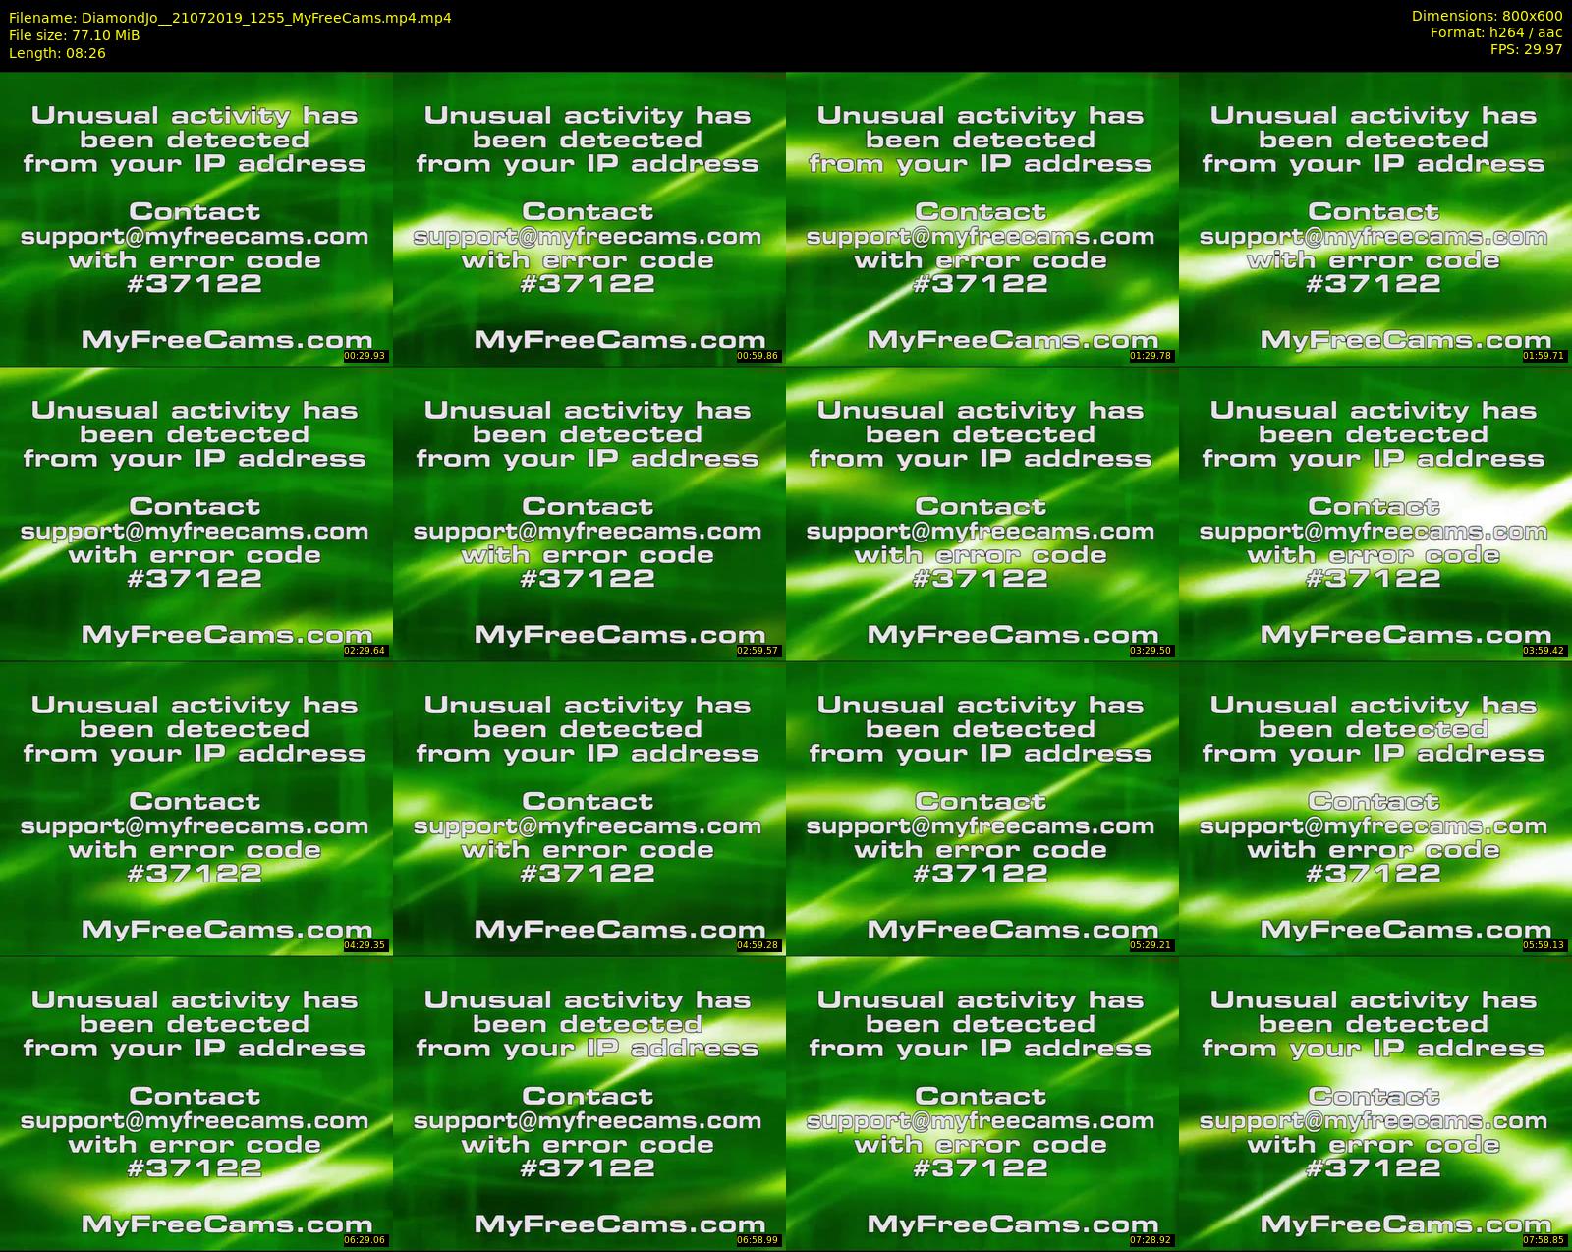The width and height of the screenshot is (1572, 1252).
Task: Select the thumbnail marked 04:29.35
Action: (196, 808)
